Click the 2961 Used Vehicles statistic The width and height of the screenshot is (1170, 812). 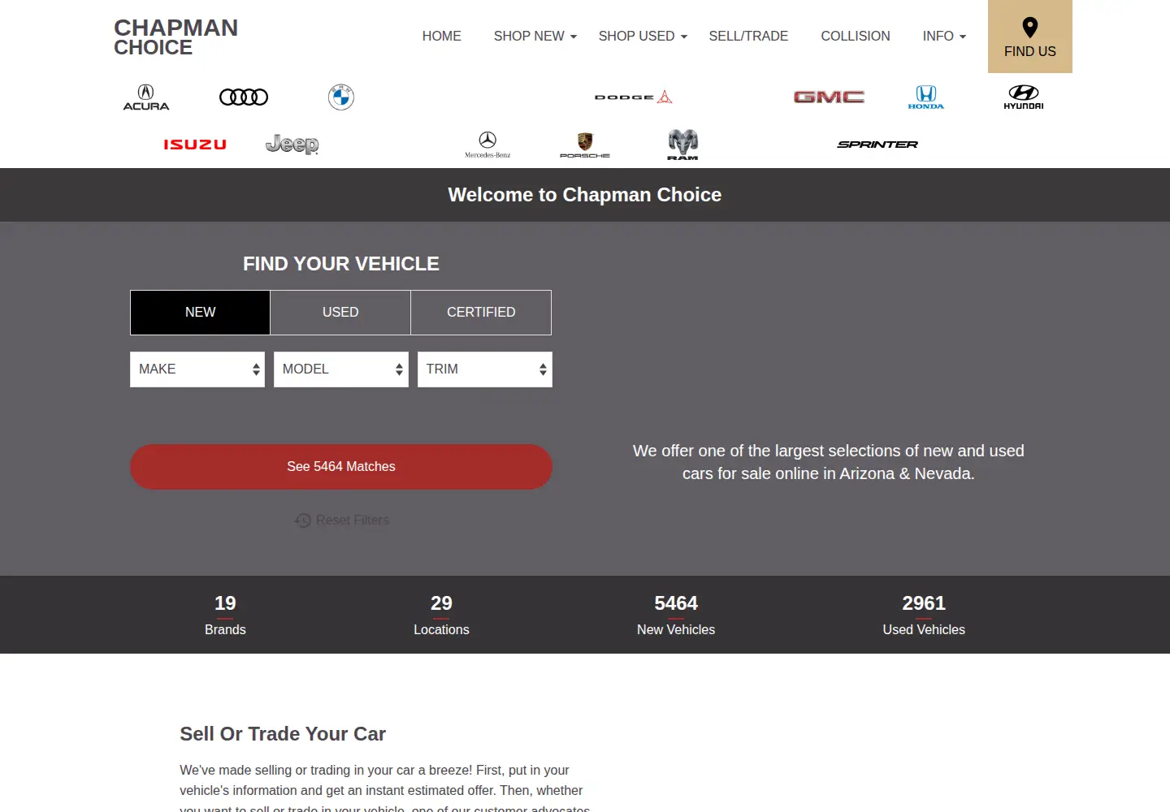pos(924,615)
